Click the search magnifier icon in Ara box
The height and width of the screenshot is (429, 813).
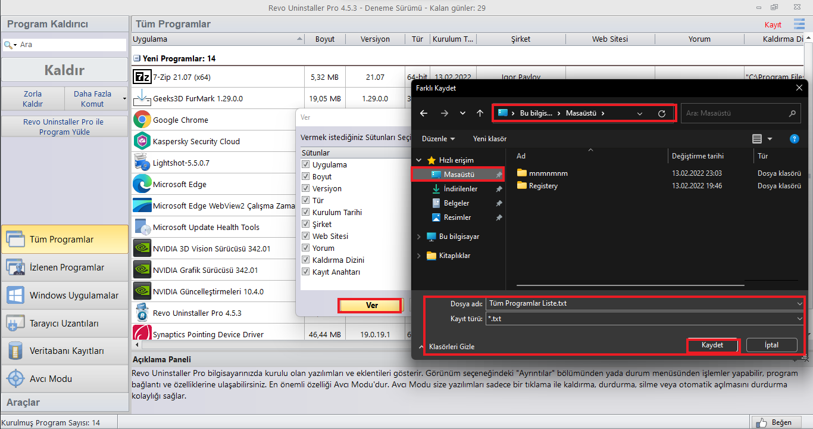coord(8,45)
